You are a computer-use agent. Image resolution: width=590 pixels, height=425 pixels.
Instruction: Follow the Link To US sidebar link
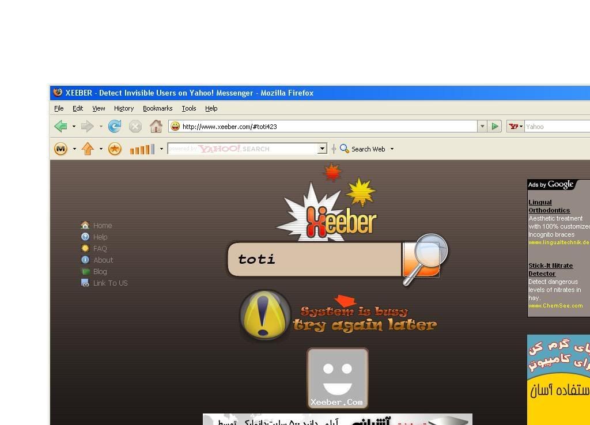(x=110, y=283)
